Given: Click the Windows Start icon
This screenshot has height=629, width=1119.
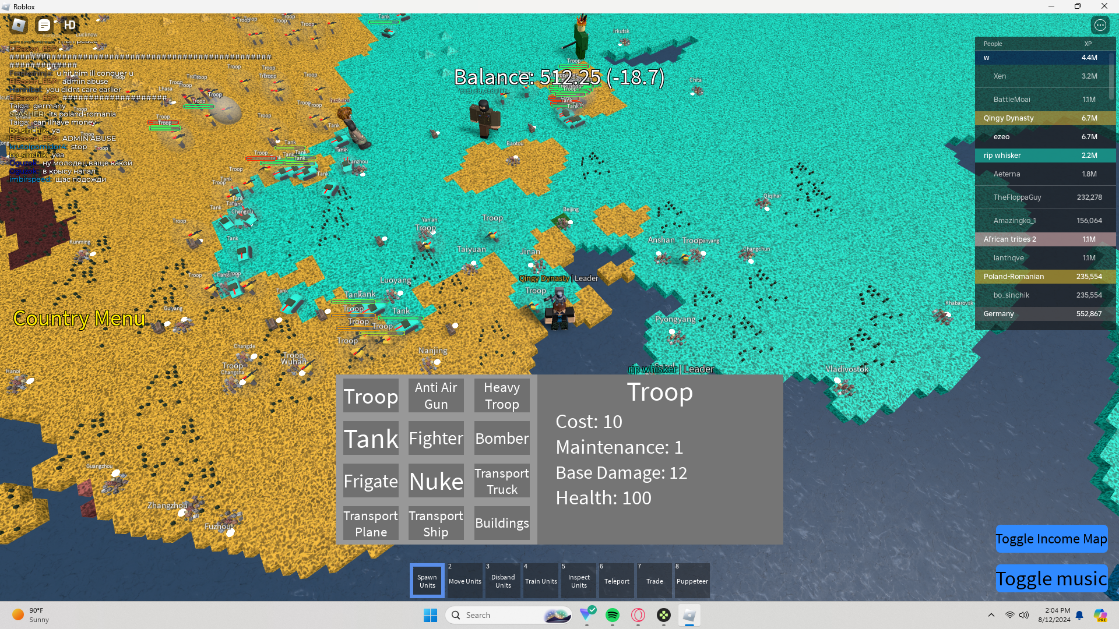Looking at the screenshot, I should (x=430, y=615).
